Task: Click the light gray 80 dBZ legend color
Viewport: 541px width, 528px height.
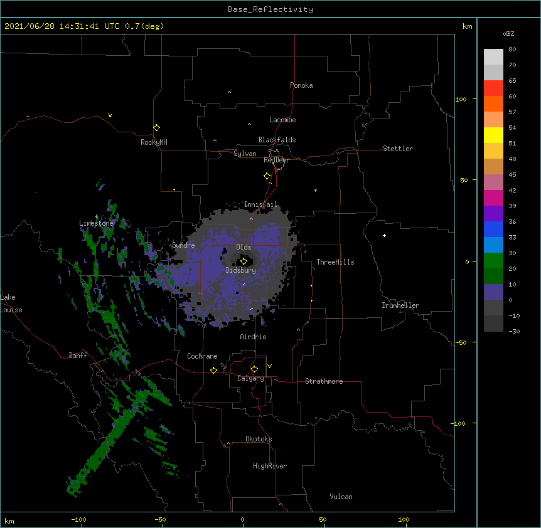Action: [493, 57]
